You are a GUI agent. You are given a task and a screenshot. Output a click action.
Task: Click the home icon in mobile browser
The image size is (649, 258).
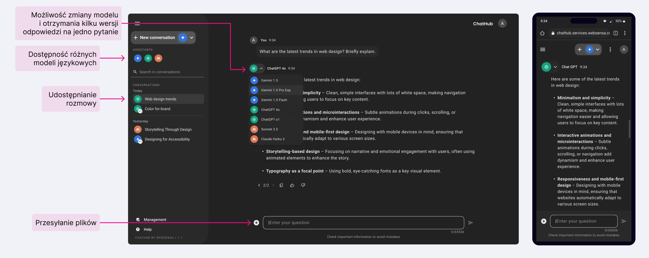pos(542,33)
